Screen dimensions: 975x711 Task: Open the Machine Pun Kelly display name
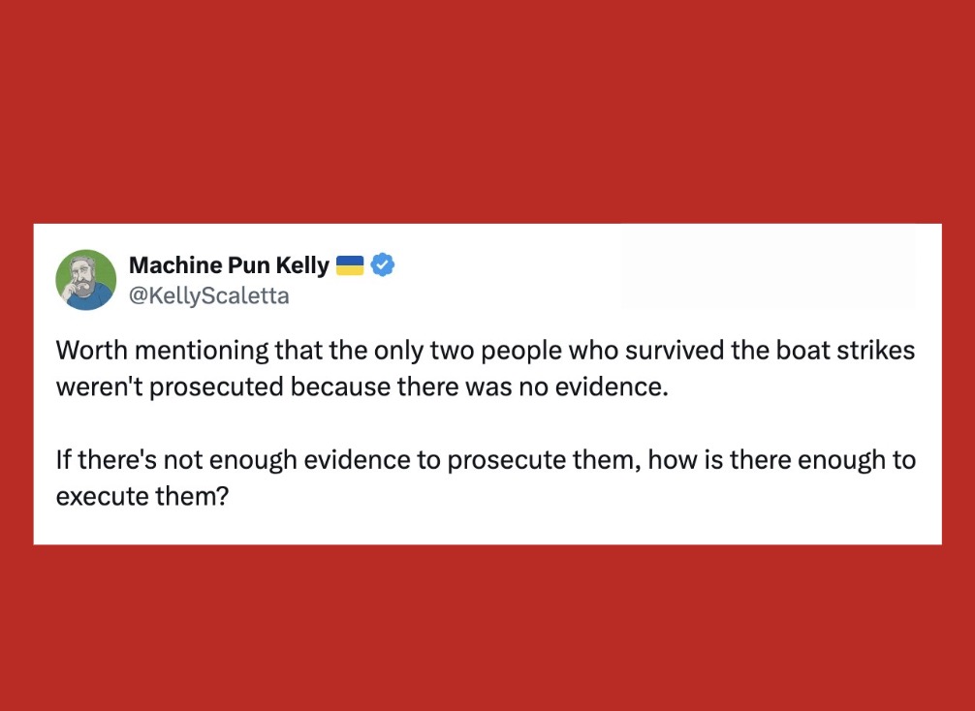pos(229,264)
